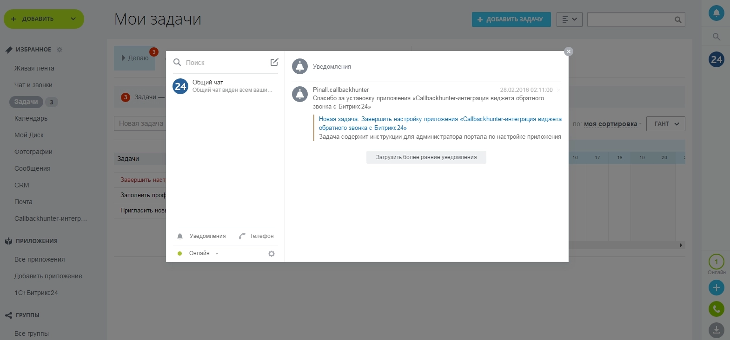Open the Делаю tasks tab
This screenshot has height=340, width=730.
tap(135, 58)
